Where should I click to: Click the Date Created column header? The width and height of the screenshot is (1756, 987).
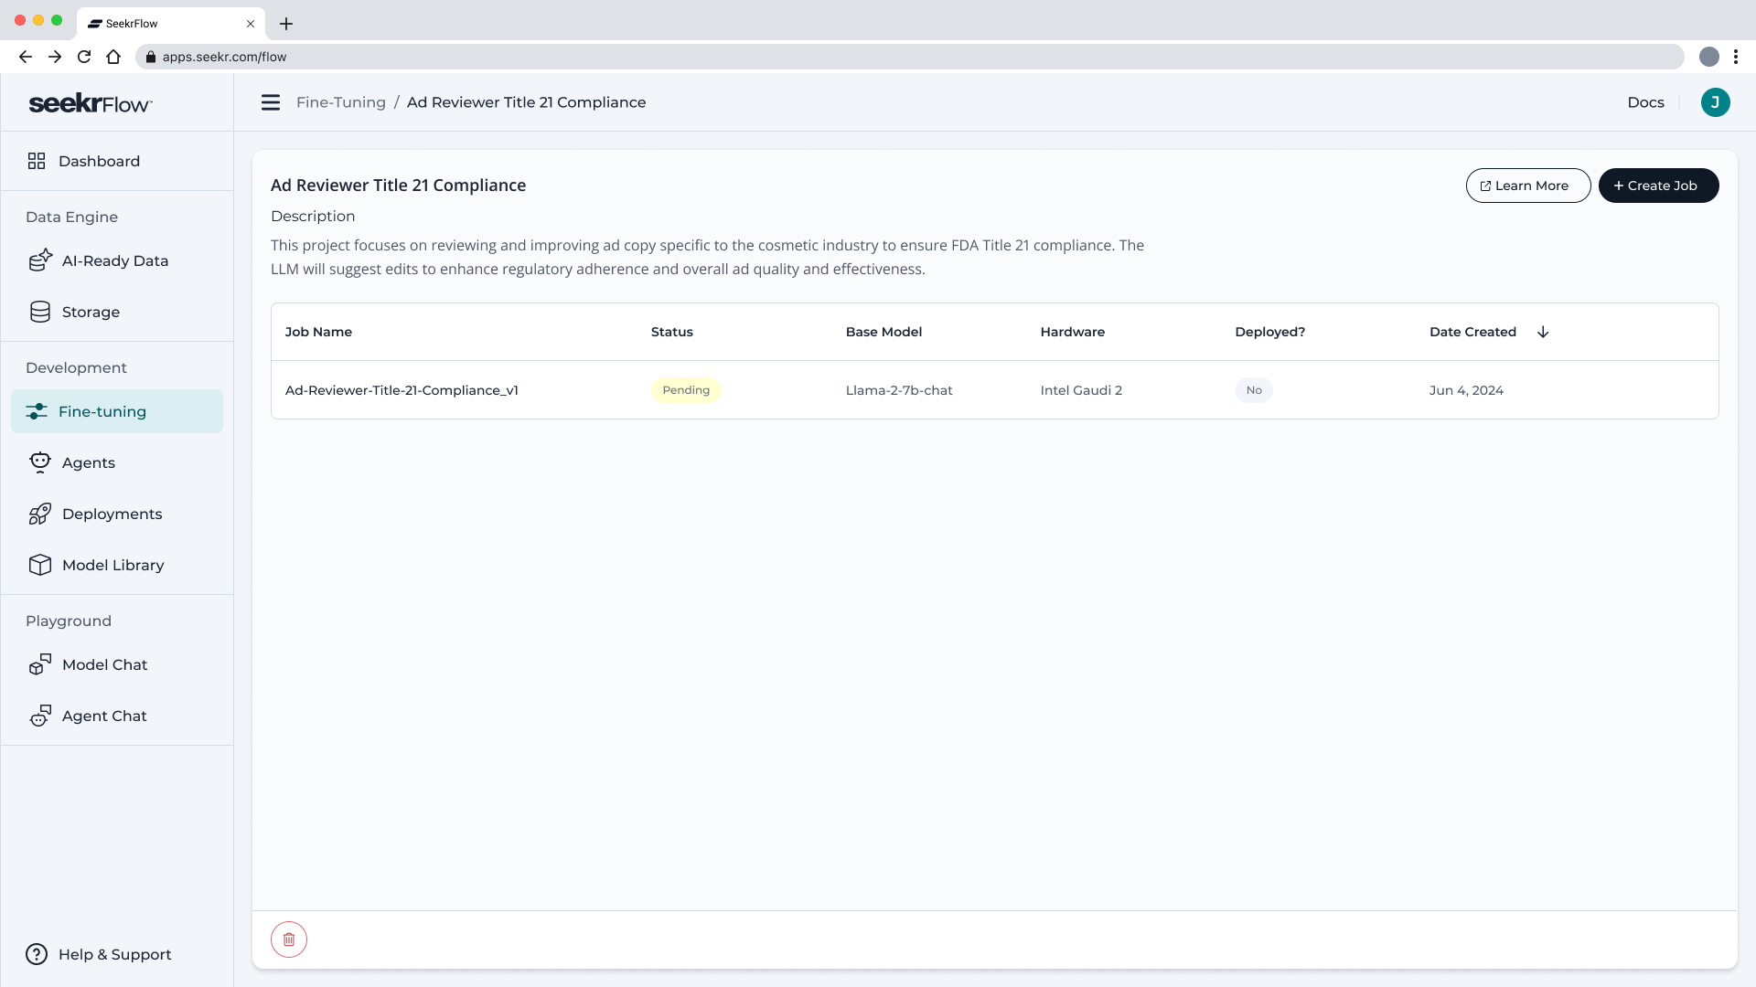(1472, 332)
